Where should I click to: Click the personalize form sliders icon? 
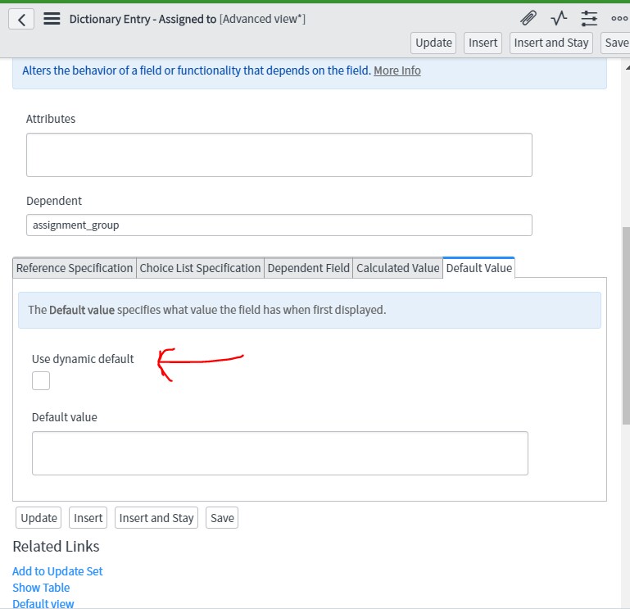589,18
